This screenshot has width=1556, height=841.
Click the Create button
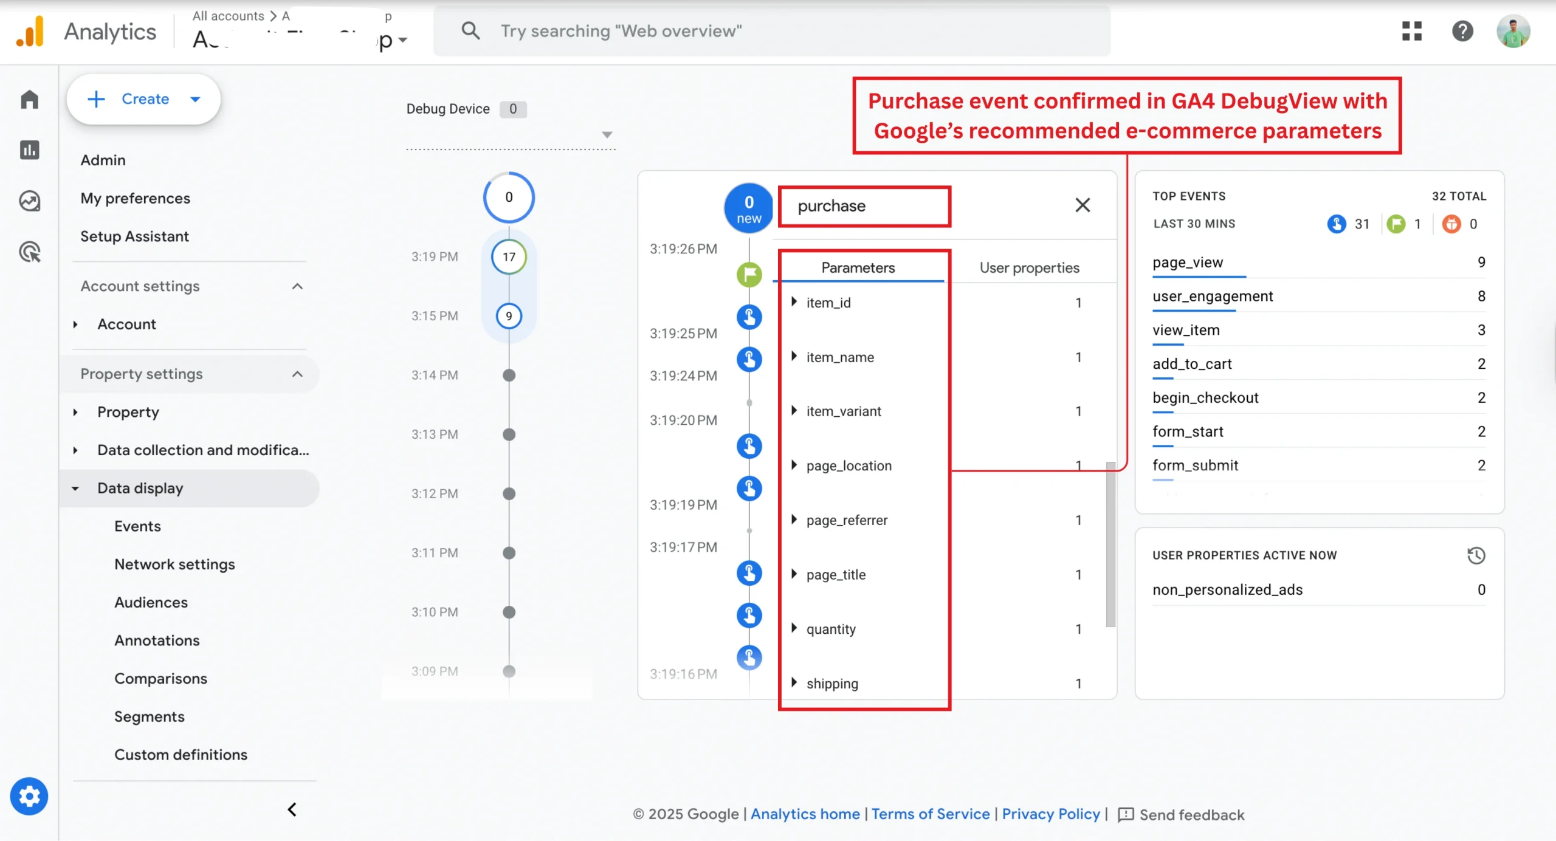tap(143, 99)
